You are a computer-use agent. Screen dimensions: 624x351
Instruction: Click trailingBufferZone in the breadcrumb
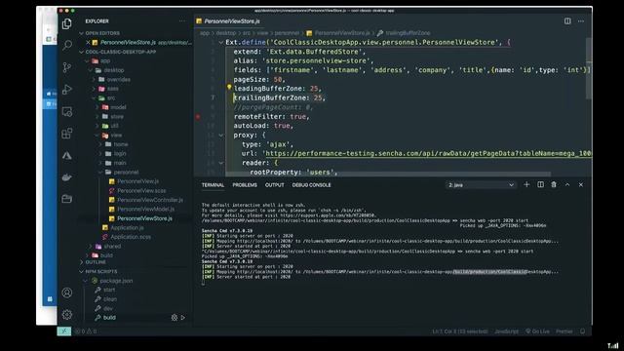[408, 33]
